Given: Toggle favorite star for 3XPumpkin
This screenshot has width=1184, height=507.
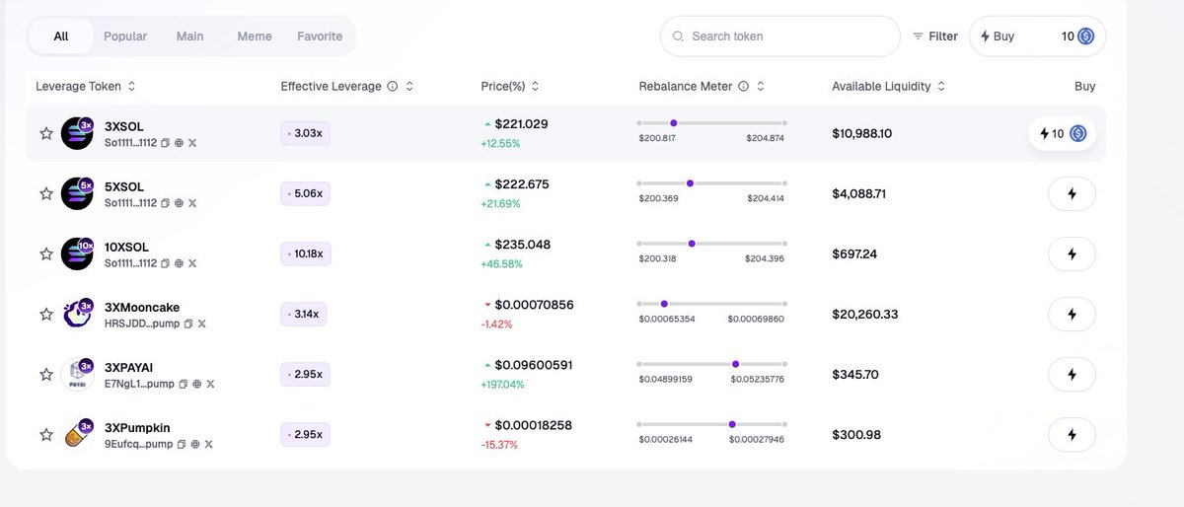Looking at the screenshot, I should tap(45, 434).
